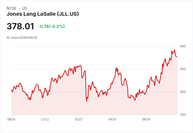Click the price peak just after 04/10

point(116,68)
